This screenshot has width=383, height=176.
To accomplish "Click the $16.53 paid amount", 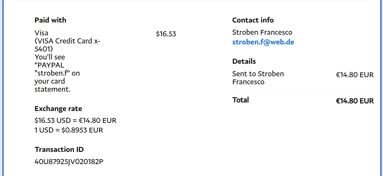I will click(166, 34).
